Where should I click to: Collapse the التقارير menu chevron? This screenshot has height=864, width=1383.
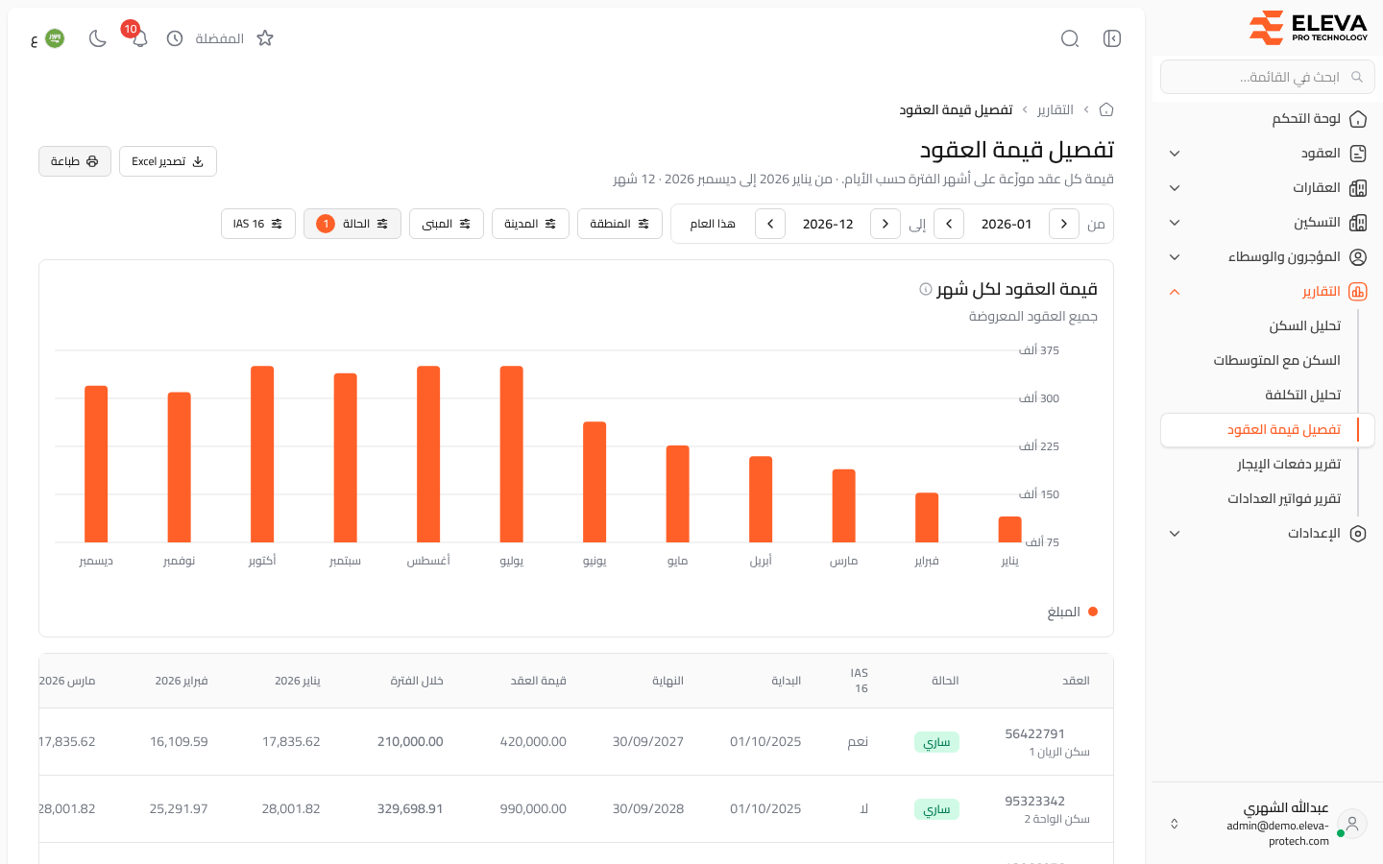[x=1175, y=292]
